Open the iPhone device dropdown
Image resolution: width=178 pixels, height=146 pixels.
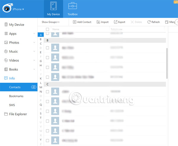pyautogui.click(x=18, y=9)
